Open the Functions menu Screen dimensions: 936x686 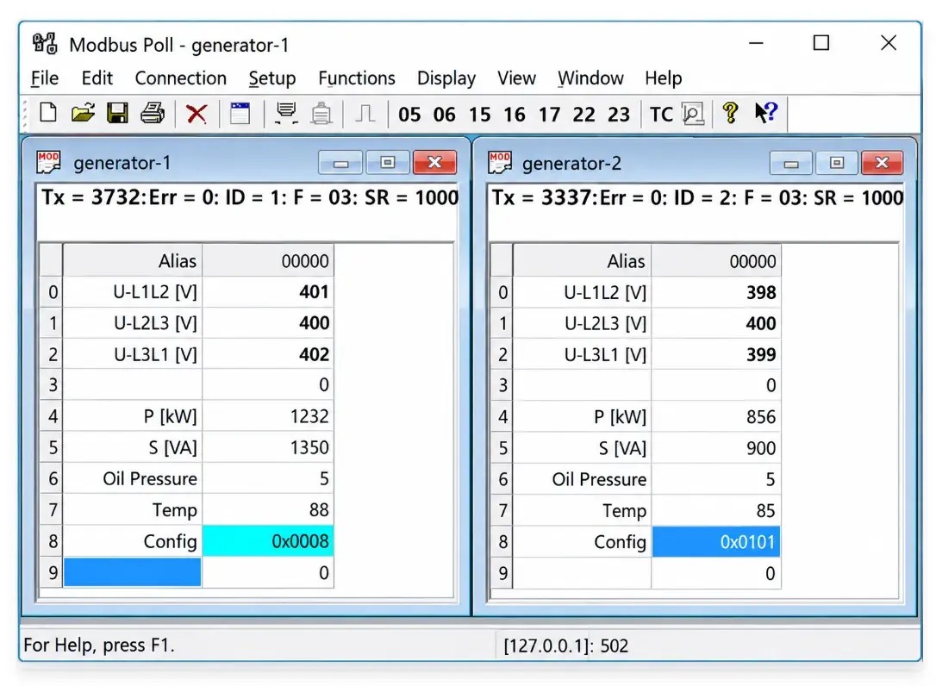[x=356, y=78]
